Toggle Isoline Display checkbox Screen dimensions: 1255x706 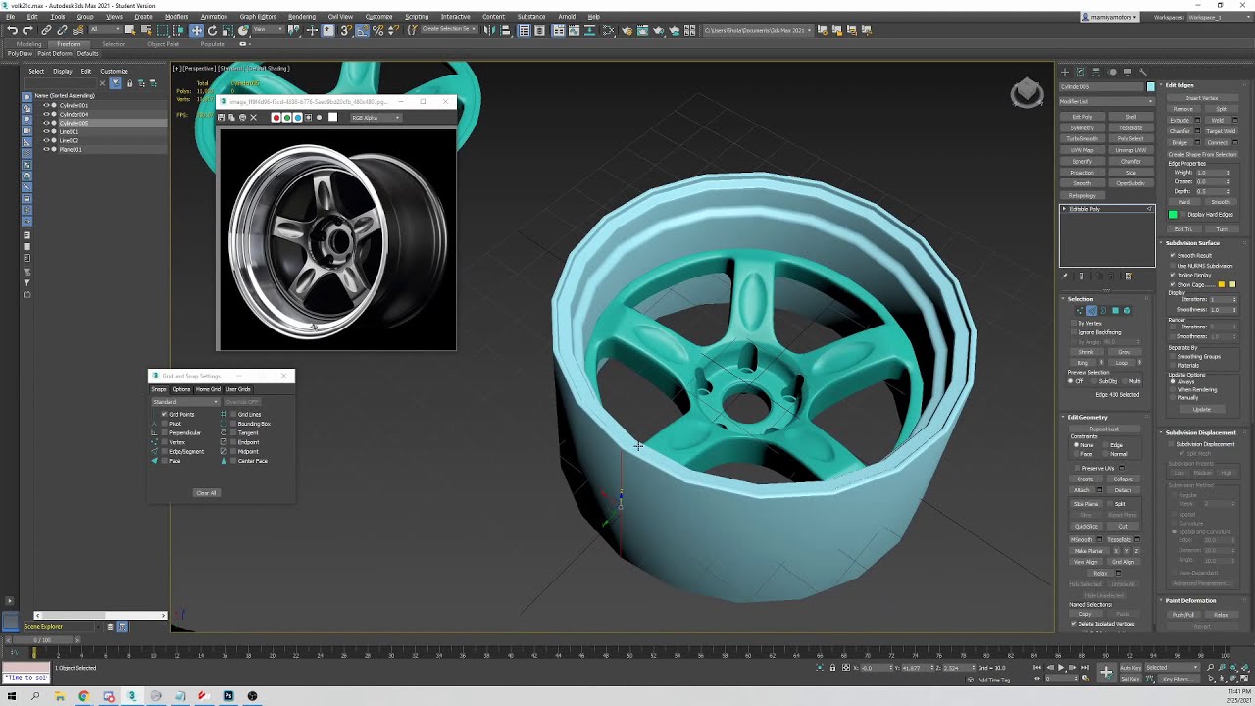(1173, 276)
